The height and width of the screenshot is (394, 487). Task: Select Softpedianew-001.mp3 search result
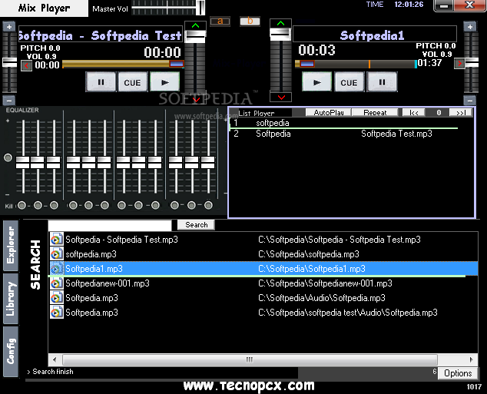point(263,283)
